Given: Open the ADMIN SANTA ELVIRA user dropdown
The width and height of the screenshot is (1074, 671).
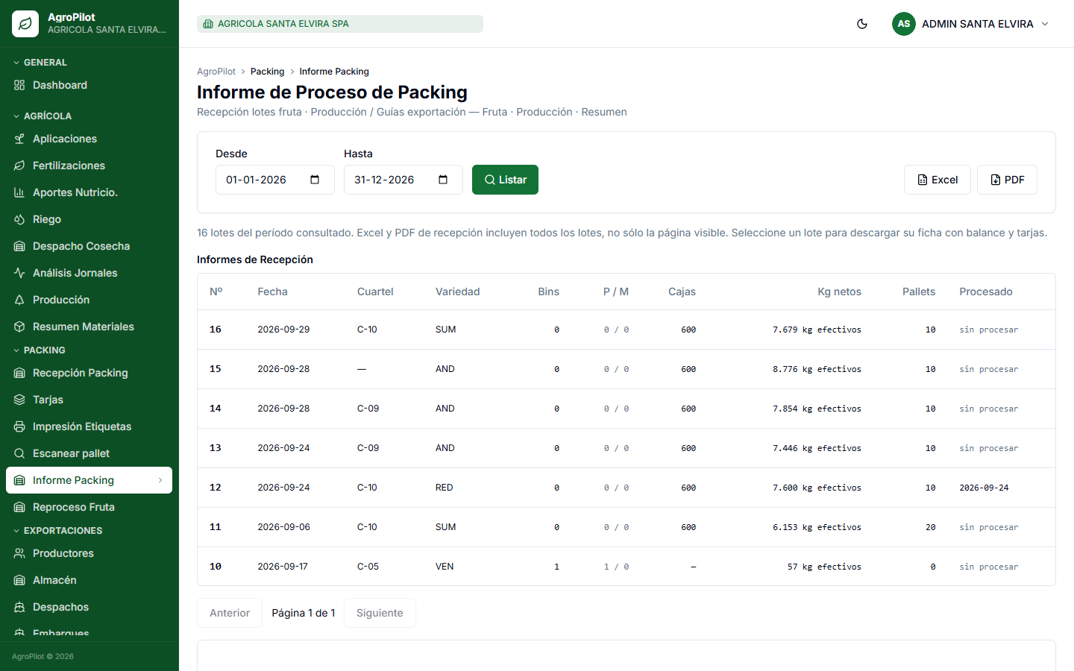Looking at the screenshot, I should point(971,24).
